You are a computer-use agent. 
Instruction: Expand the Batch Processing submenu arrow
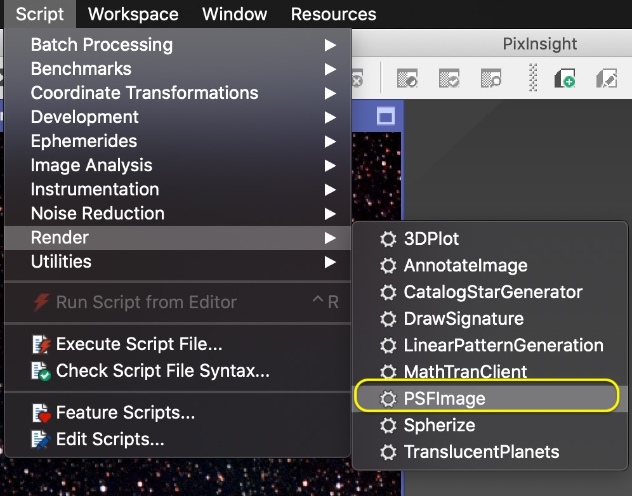[329, 45]
